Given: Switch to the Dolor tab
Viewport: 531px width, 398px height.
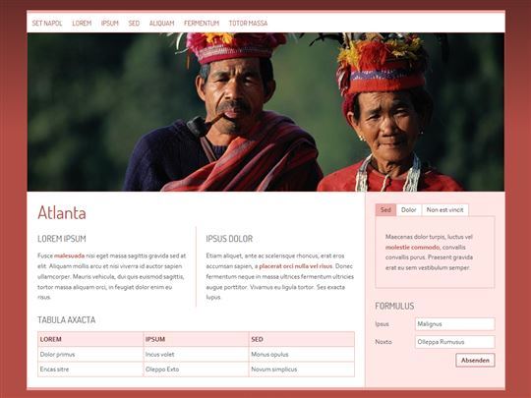Looking at the screenshot, I should click(x=409, y=210).
